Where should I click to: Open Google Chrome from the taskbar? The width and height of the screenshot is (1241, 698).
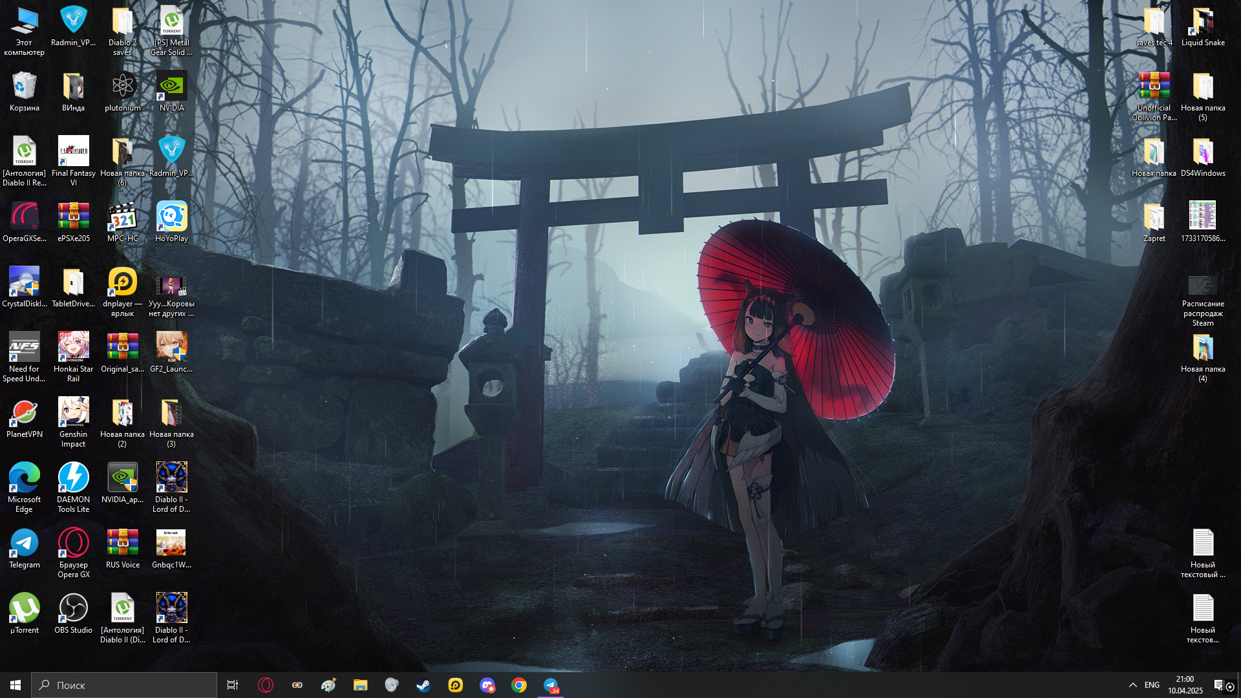(x=519, y=685)
